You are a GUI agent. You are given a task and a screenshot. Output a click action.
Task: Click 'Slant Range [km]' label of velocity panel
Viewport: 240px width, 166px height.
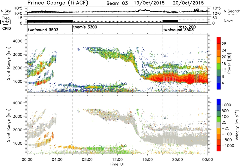[x=8, y=125]
